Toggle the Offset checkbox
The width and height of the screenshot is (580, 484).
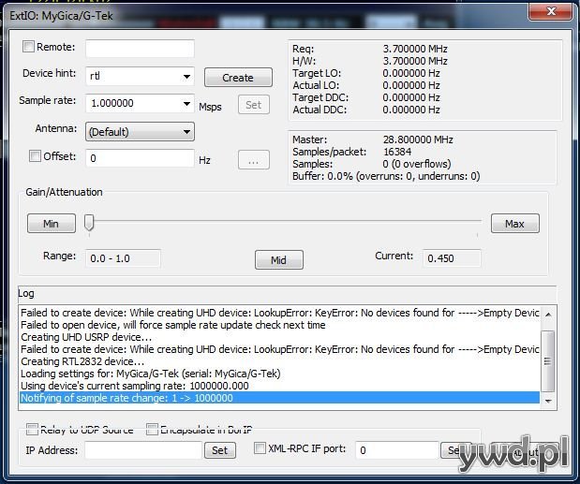pos(36,156)
